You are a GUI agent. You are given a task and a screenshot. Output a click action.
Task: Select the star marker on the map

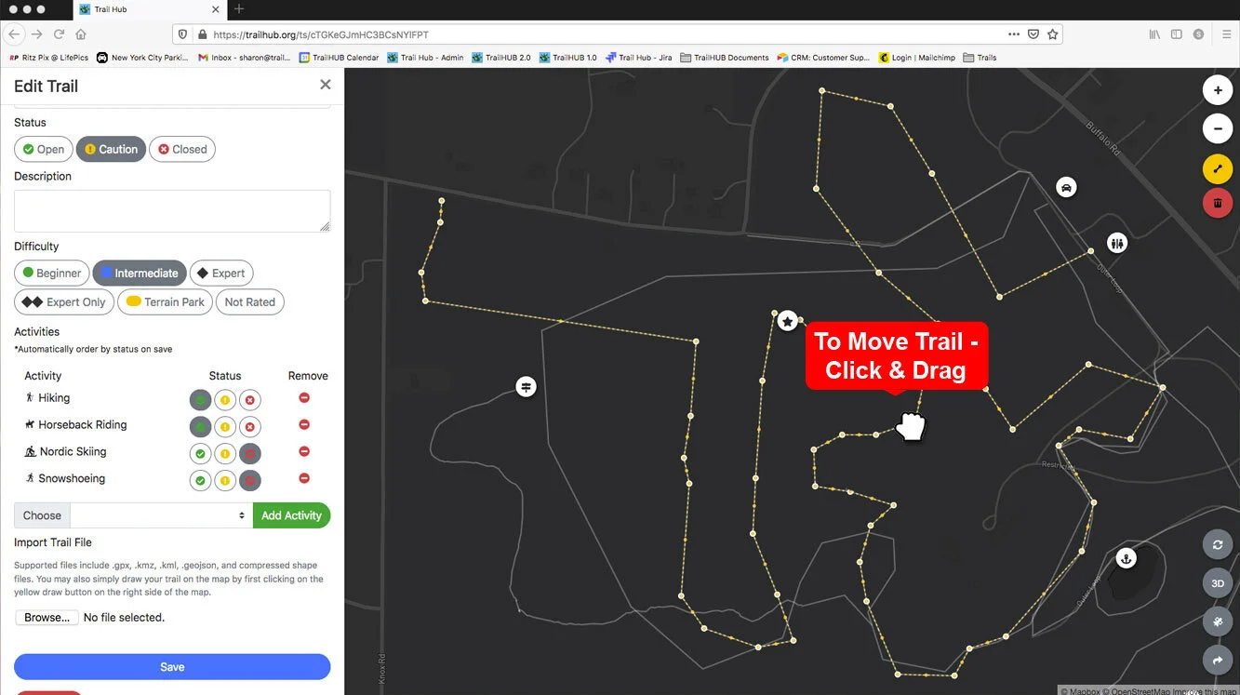[788, 321]
